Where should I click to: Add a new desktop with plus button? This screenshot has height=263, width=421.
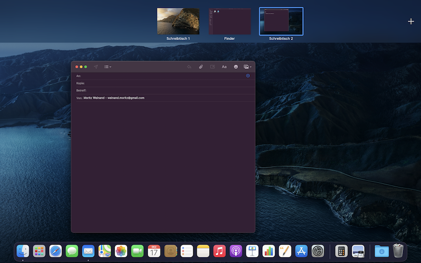pyautogui.click(x=411, y=22)
